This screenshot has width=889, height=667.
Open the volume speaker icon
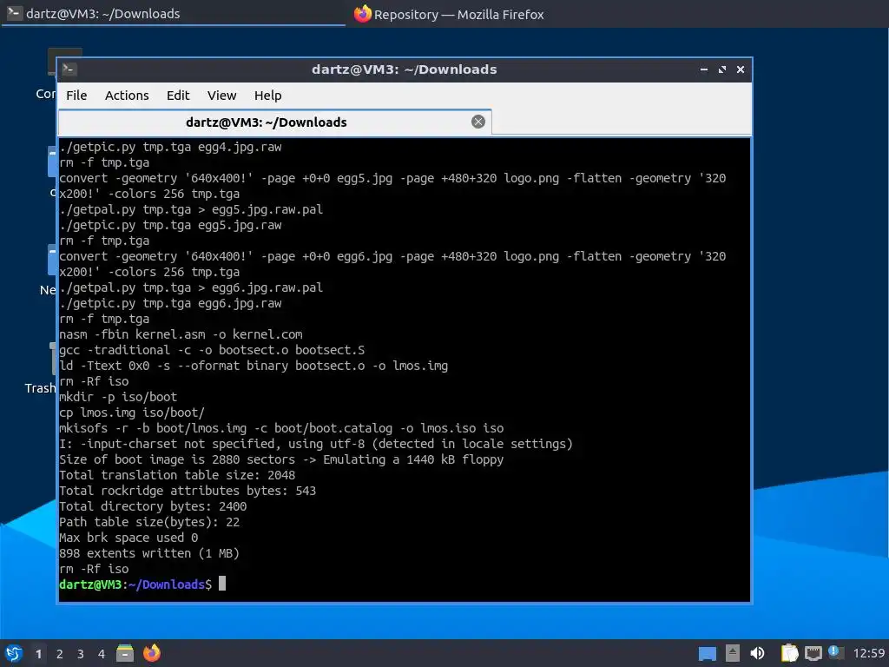click(x=757, y=653)
